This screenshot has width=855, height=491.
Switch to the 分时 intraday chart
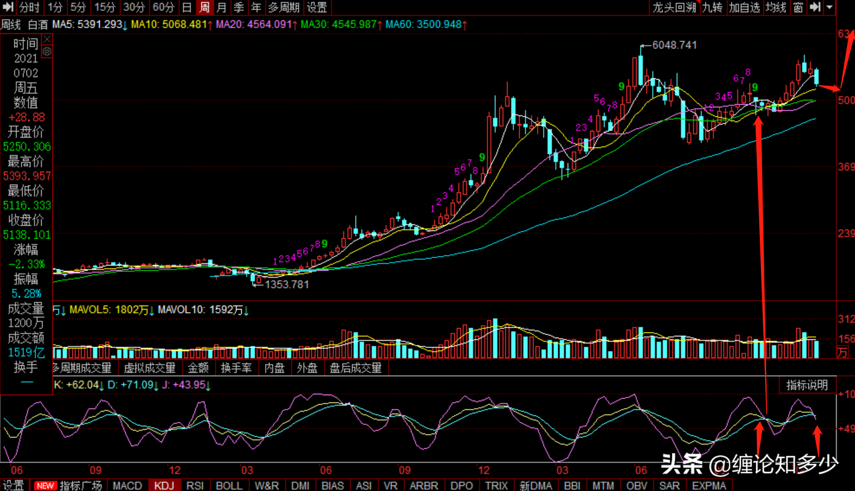coord(29,7)
